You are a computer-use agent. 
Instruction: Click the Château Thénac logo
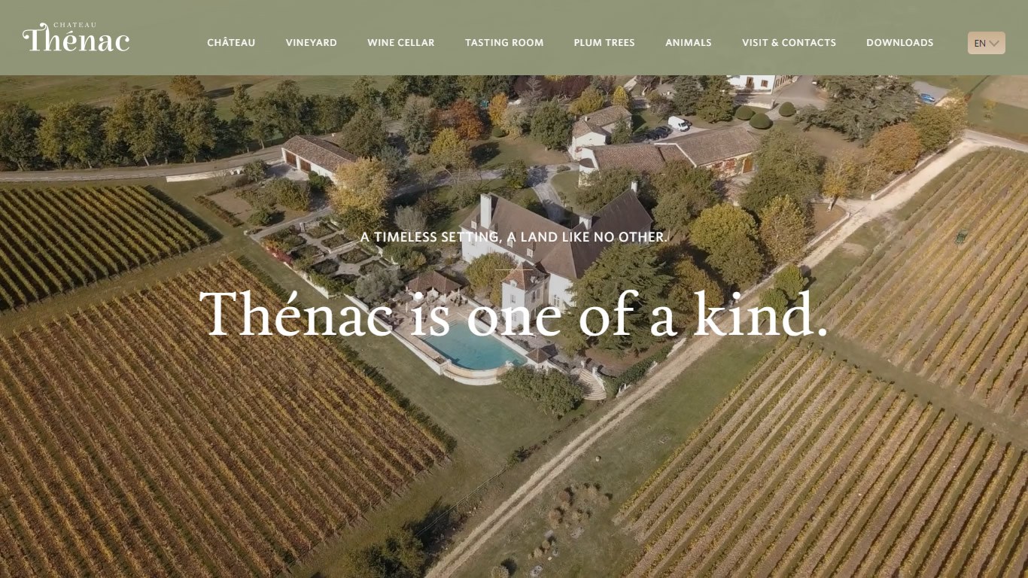pyautogui.click(x=76, y=37)
